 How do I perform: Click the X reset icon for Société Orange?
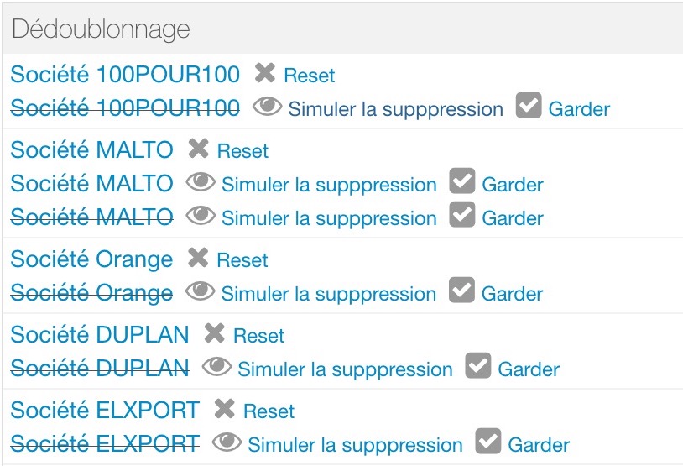198,257
